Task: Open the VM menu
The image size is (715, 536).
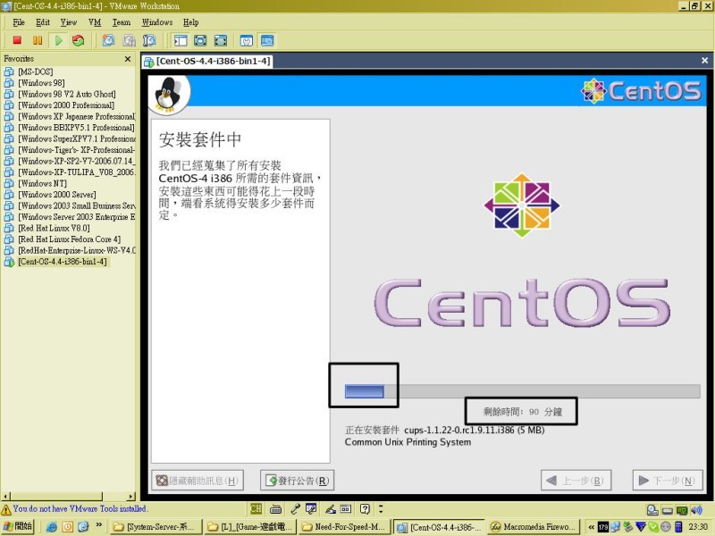Action: point(95,21)
